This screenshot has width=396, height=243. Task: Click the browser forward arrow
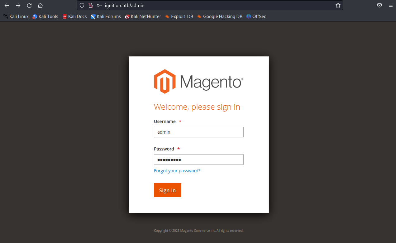[x=18, y=5]
